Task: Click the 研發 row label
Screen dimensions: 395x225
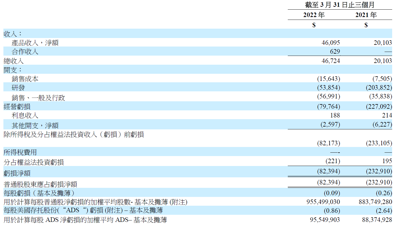Action: click(x=18, y=88)
